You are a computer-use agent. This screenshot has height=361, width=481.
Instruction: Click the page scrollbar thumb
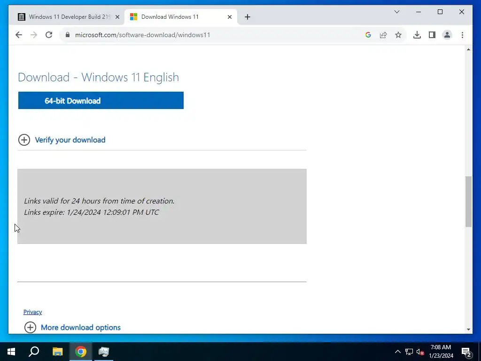[468, 202]
